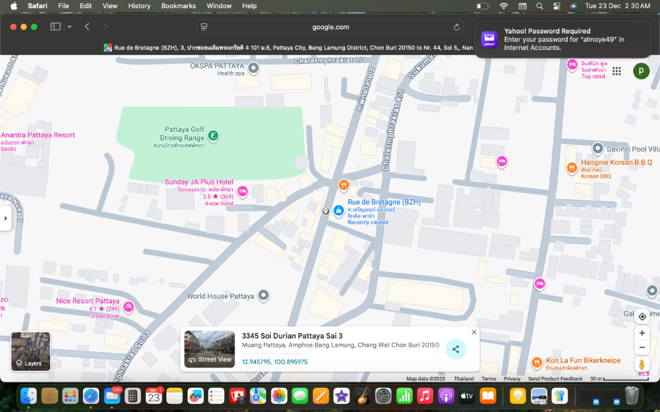
Task: Select the Street View pegman icon
Action: (x=642, y=365)
